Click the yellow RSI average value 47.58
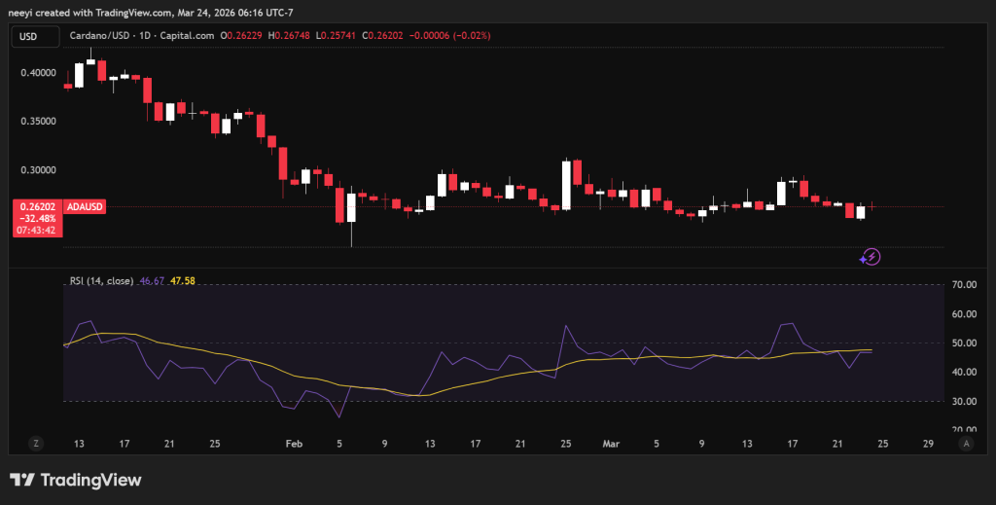This screenshot has height=505, width=996. (183, 281)
